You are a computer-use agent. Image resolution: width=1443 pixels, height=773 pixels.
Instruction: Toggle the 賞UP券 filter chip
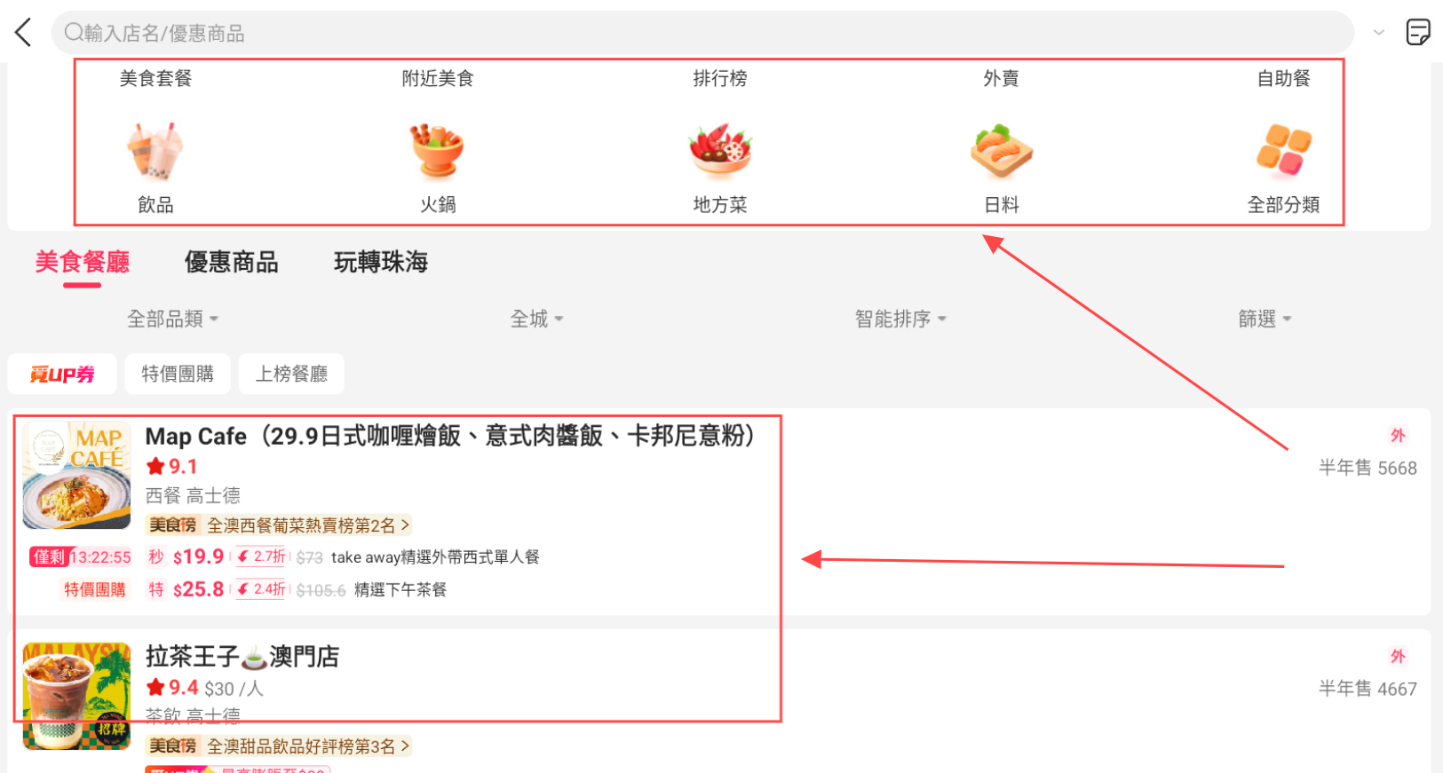point(62,374)
